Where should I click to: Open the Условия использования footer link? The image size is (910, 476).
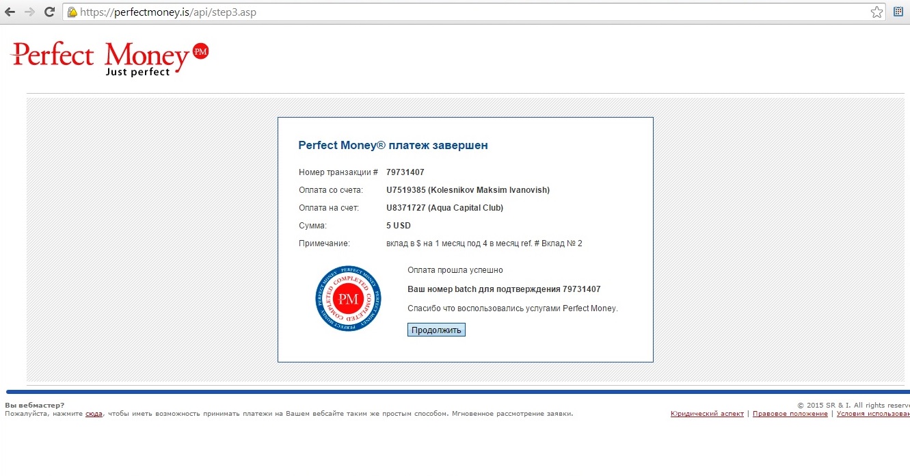(873, 414)
